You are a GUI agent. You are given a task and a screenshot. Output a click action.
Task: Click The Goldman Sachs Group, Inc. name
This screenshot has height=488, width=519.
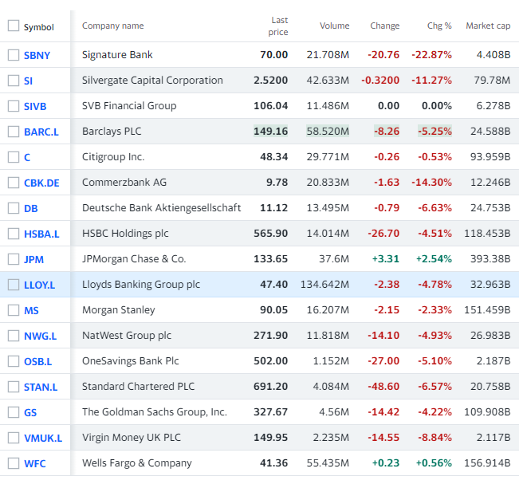tap(155, 412)
